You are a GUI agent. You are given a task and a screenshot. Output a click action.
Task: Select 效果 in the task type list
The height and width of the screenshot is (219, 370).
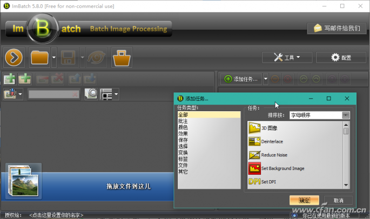[209, 134]
